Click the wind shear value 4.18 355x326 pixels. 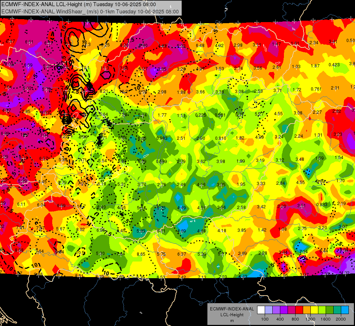pos(222,230)
